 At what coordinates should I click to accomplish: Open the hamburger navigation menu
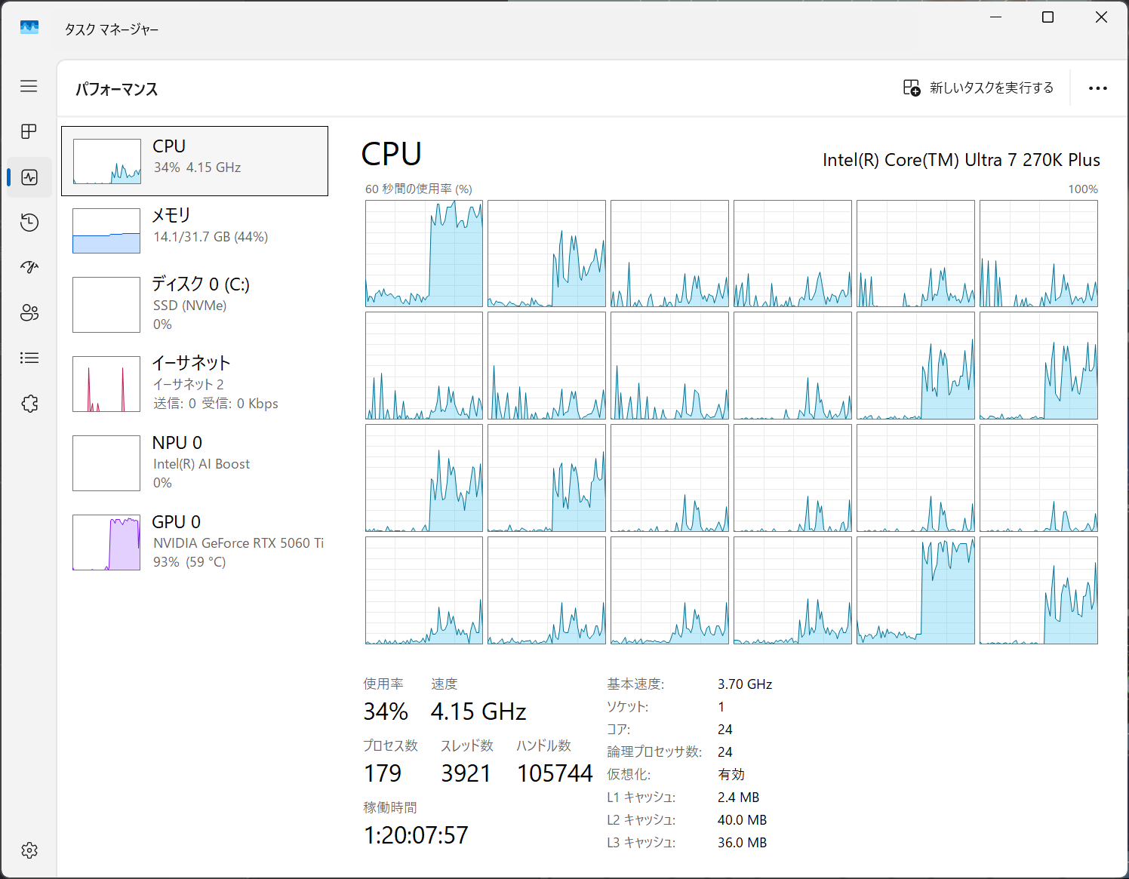[29, 86]
